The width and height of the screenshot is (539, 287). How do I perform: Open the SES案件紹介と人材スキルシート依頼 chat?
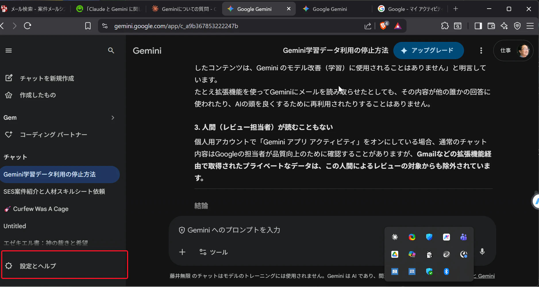tap(54, 192)
